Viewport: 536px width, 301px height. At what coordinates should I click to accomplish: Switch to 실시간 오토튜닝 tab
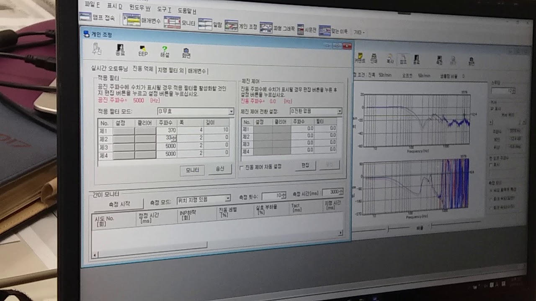(109, 68)
